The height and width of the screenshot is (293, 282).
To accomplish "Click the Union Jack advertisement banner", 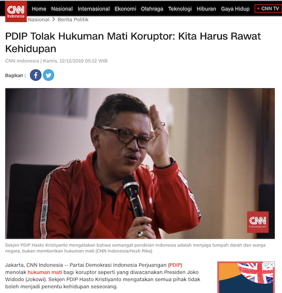I will [246, 277].
